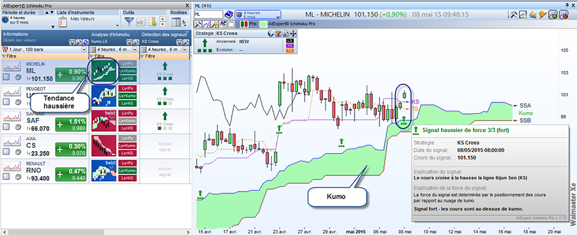Viewport: 577px width, 235px height.
Task: Click the ML ticker symbol input field
Action: [208, 14]
